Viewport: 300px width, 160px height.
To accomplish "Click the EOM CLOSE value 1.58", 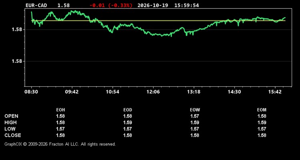I will 262,135.
